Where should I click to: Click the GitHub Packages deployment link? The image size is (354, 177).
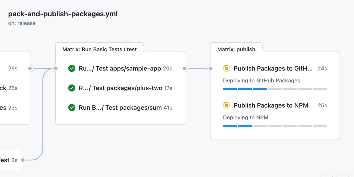coord(278,80)
